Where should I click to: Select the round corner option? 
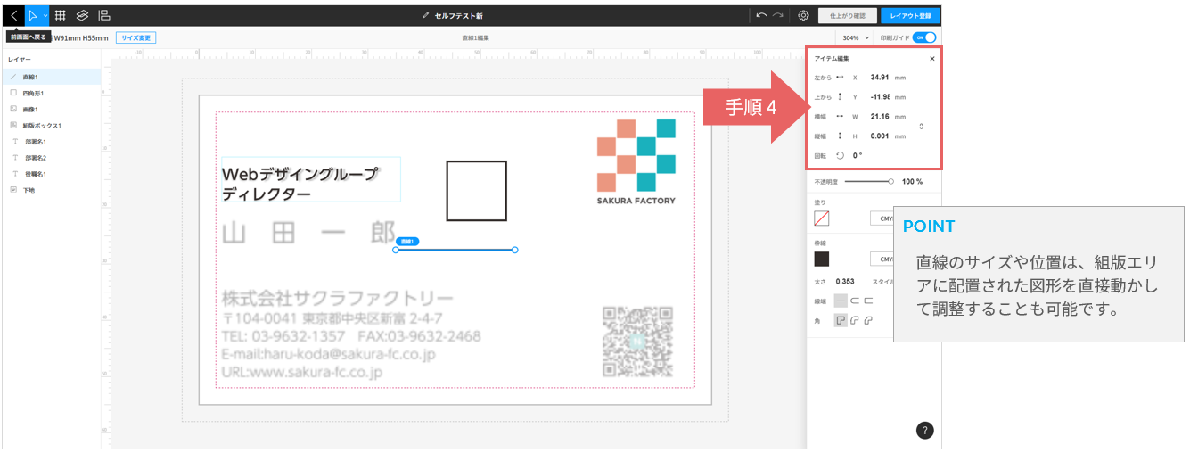click(x=854, y=321)
